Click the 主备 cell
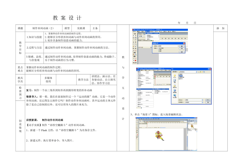 point(95,28)
